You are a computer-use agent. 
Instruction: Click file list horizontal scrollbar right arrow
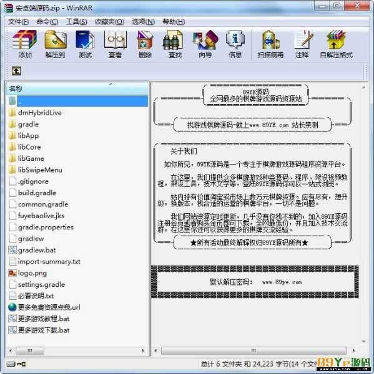[x=143, y=350]
